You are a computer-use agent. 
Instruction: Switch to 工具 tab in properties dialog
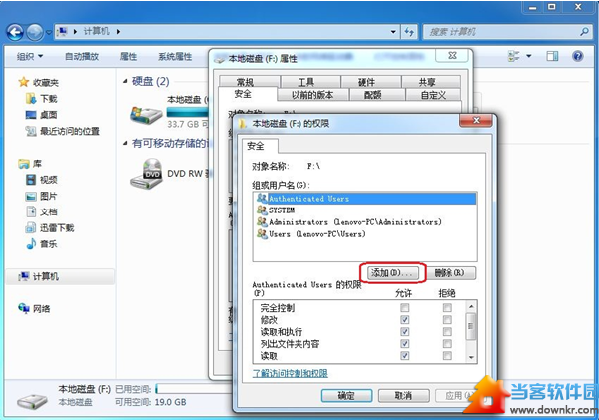(x=310, y=82)
